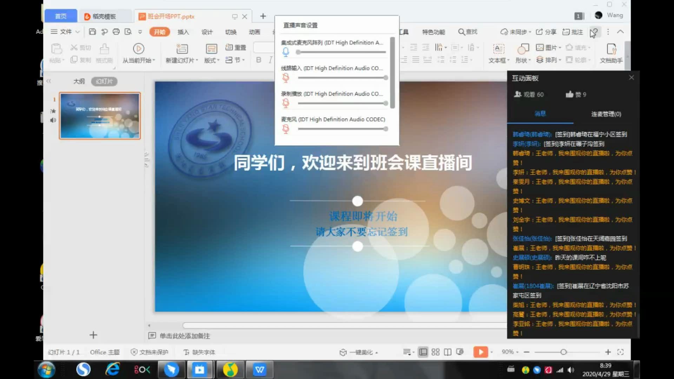Switch to 幻灯片 slide view tab
The width and height of the screenshot is (674, 379).
coord(104,81)
